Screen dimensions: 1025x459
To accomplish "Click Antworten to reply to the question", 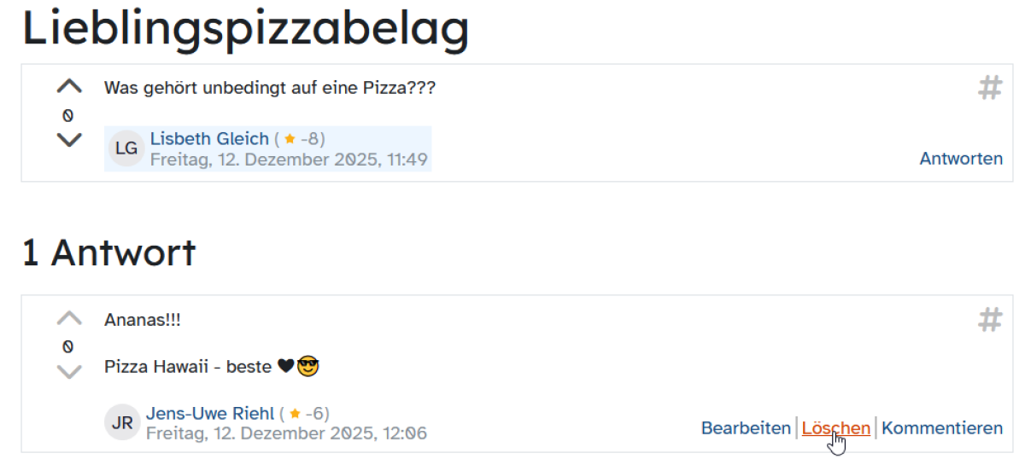I will [x=961, y=158].
